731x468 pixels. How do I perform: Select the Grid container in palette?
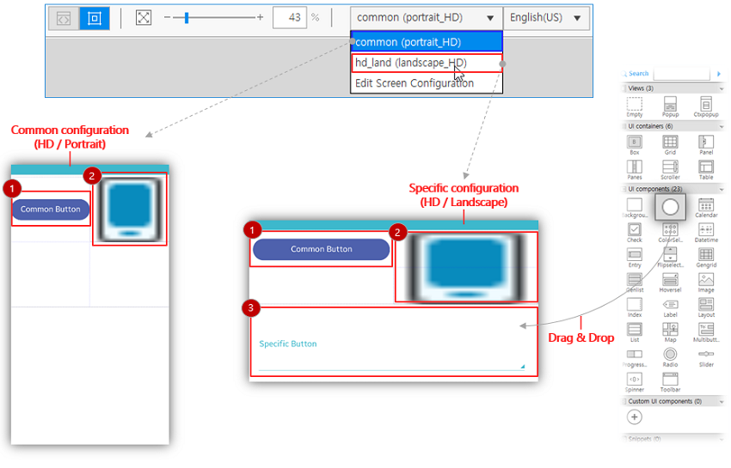670,143
